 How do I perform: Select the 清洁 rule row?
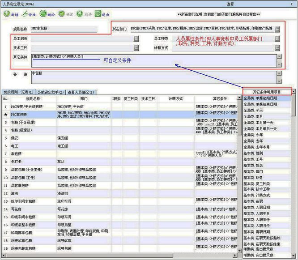(x=120, y=193)
